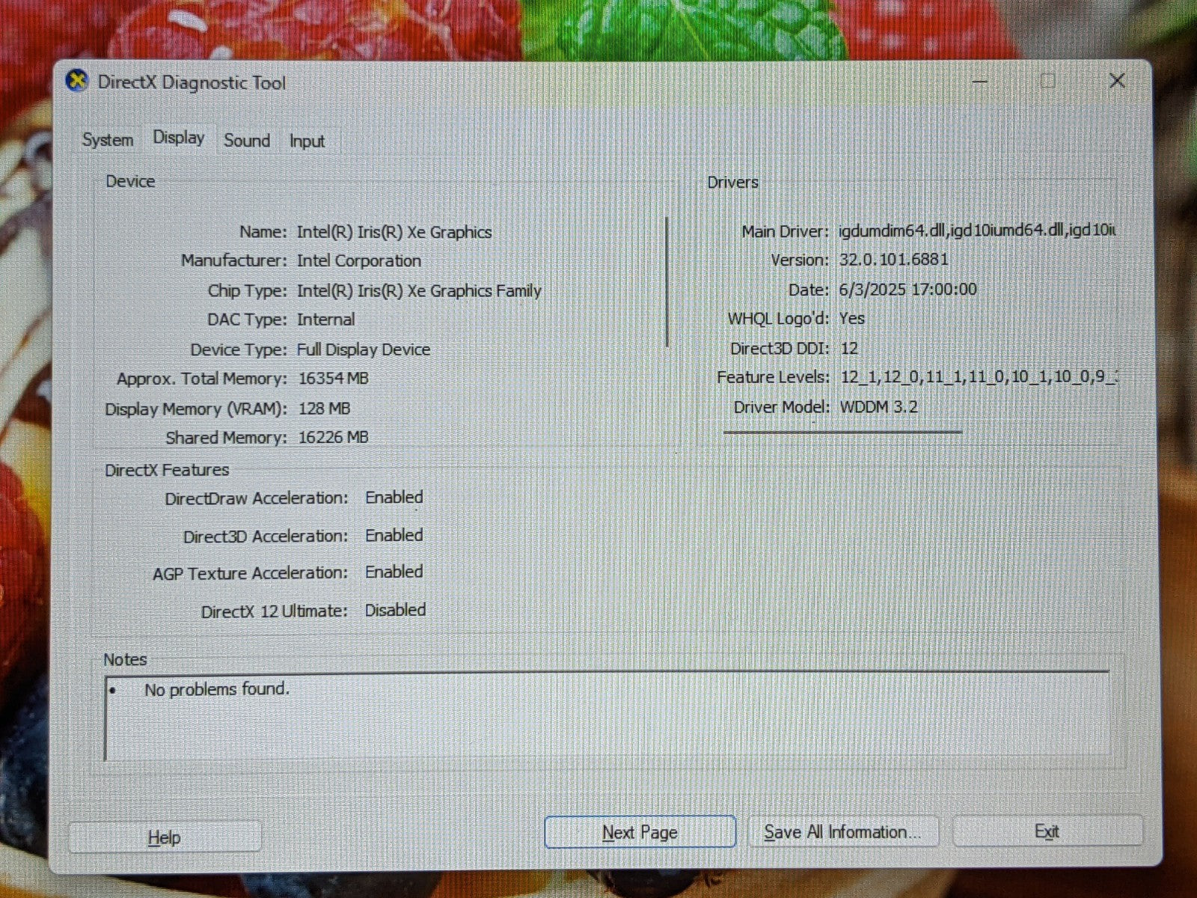Viewport: 1197px width, 898px height.
Task: Select the Display tab
Action: pyautogui.click(x=178, y=138)
